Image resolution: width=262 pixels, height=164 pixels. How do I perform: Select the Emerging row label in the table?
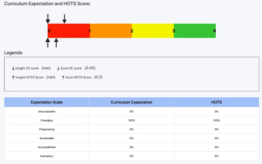tap(47, 120)
